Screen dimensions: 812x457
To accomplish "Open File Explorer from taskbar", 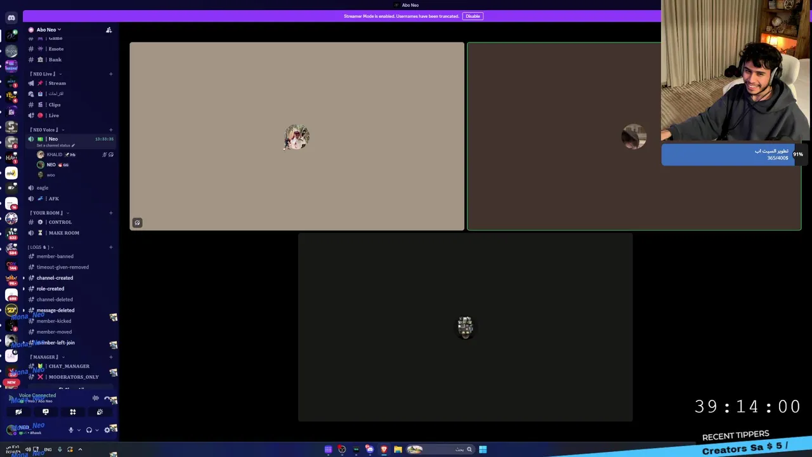I will click(398, 449).
